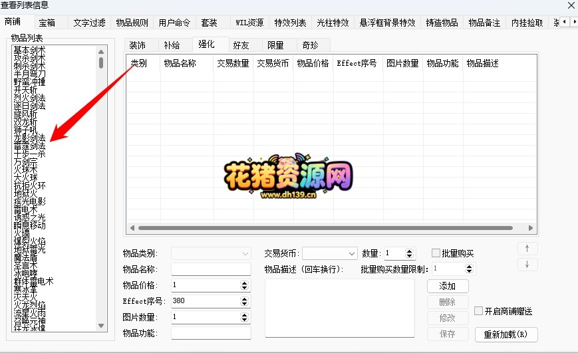Screen dimensions: 578x353
Task: Click the item list scroll-down arrow
Action: [101, 326]
